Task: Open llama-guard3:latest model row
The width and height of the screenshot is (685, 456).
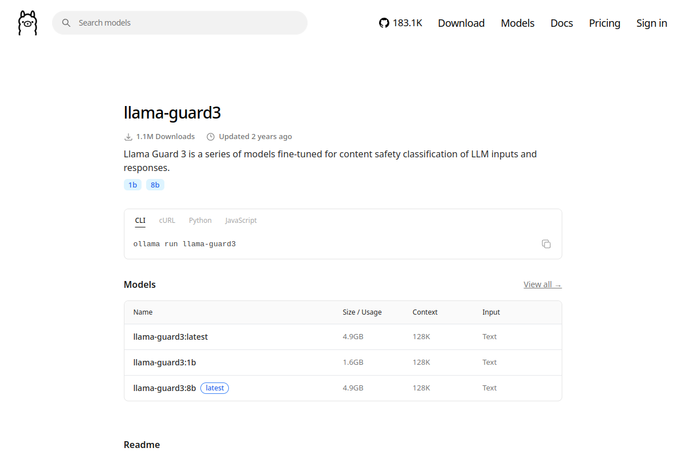Action: tap(343, 337)
